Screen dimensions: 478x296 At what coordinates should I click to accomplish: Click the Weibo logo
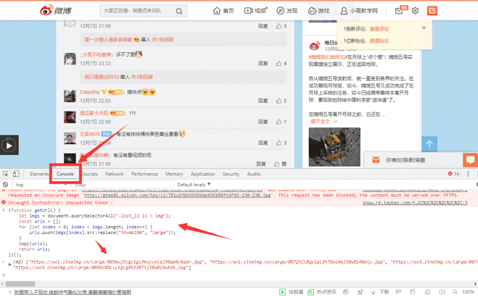[56, 10]
